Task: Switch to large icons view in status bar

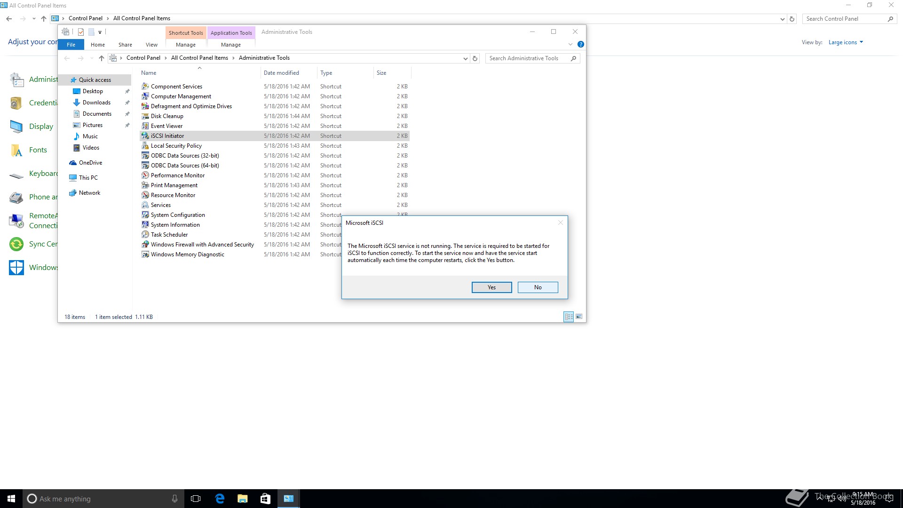Action: tap(579, 317)
